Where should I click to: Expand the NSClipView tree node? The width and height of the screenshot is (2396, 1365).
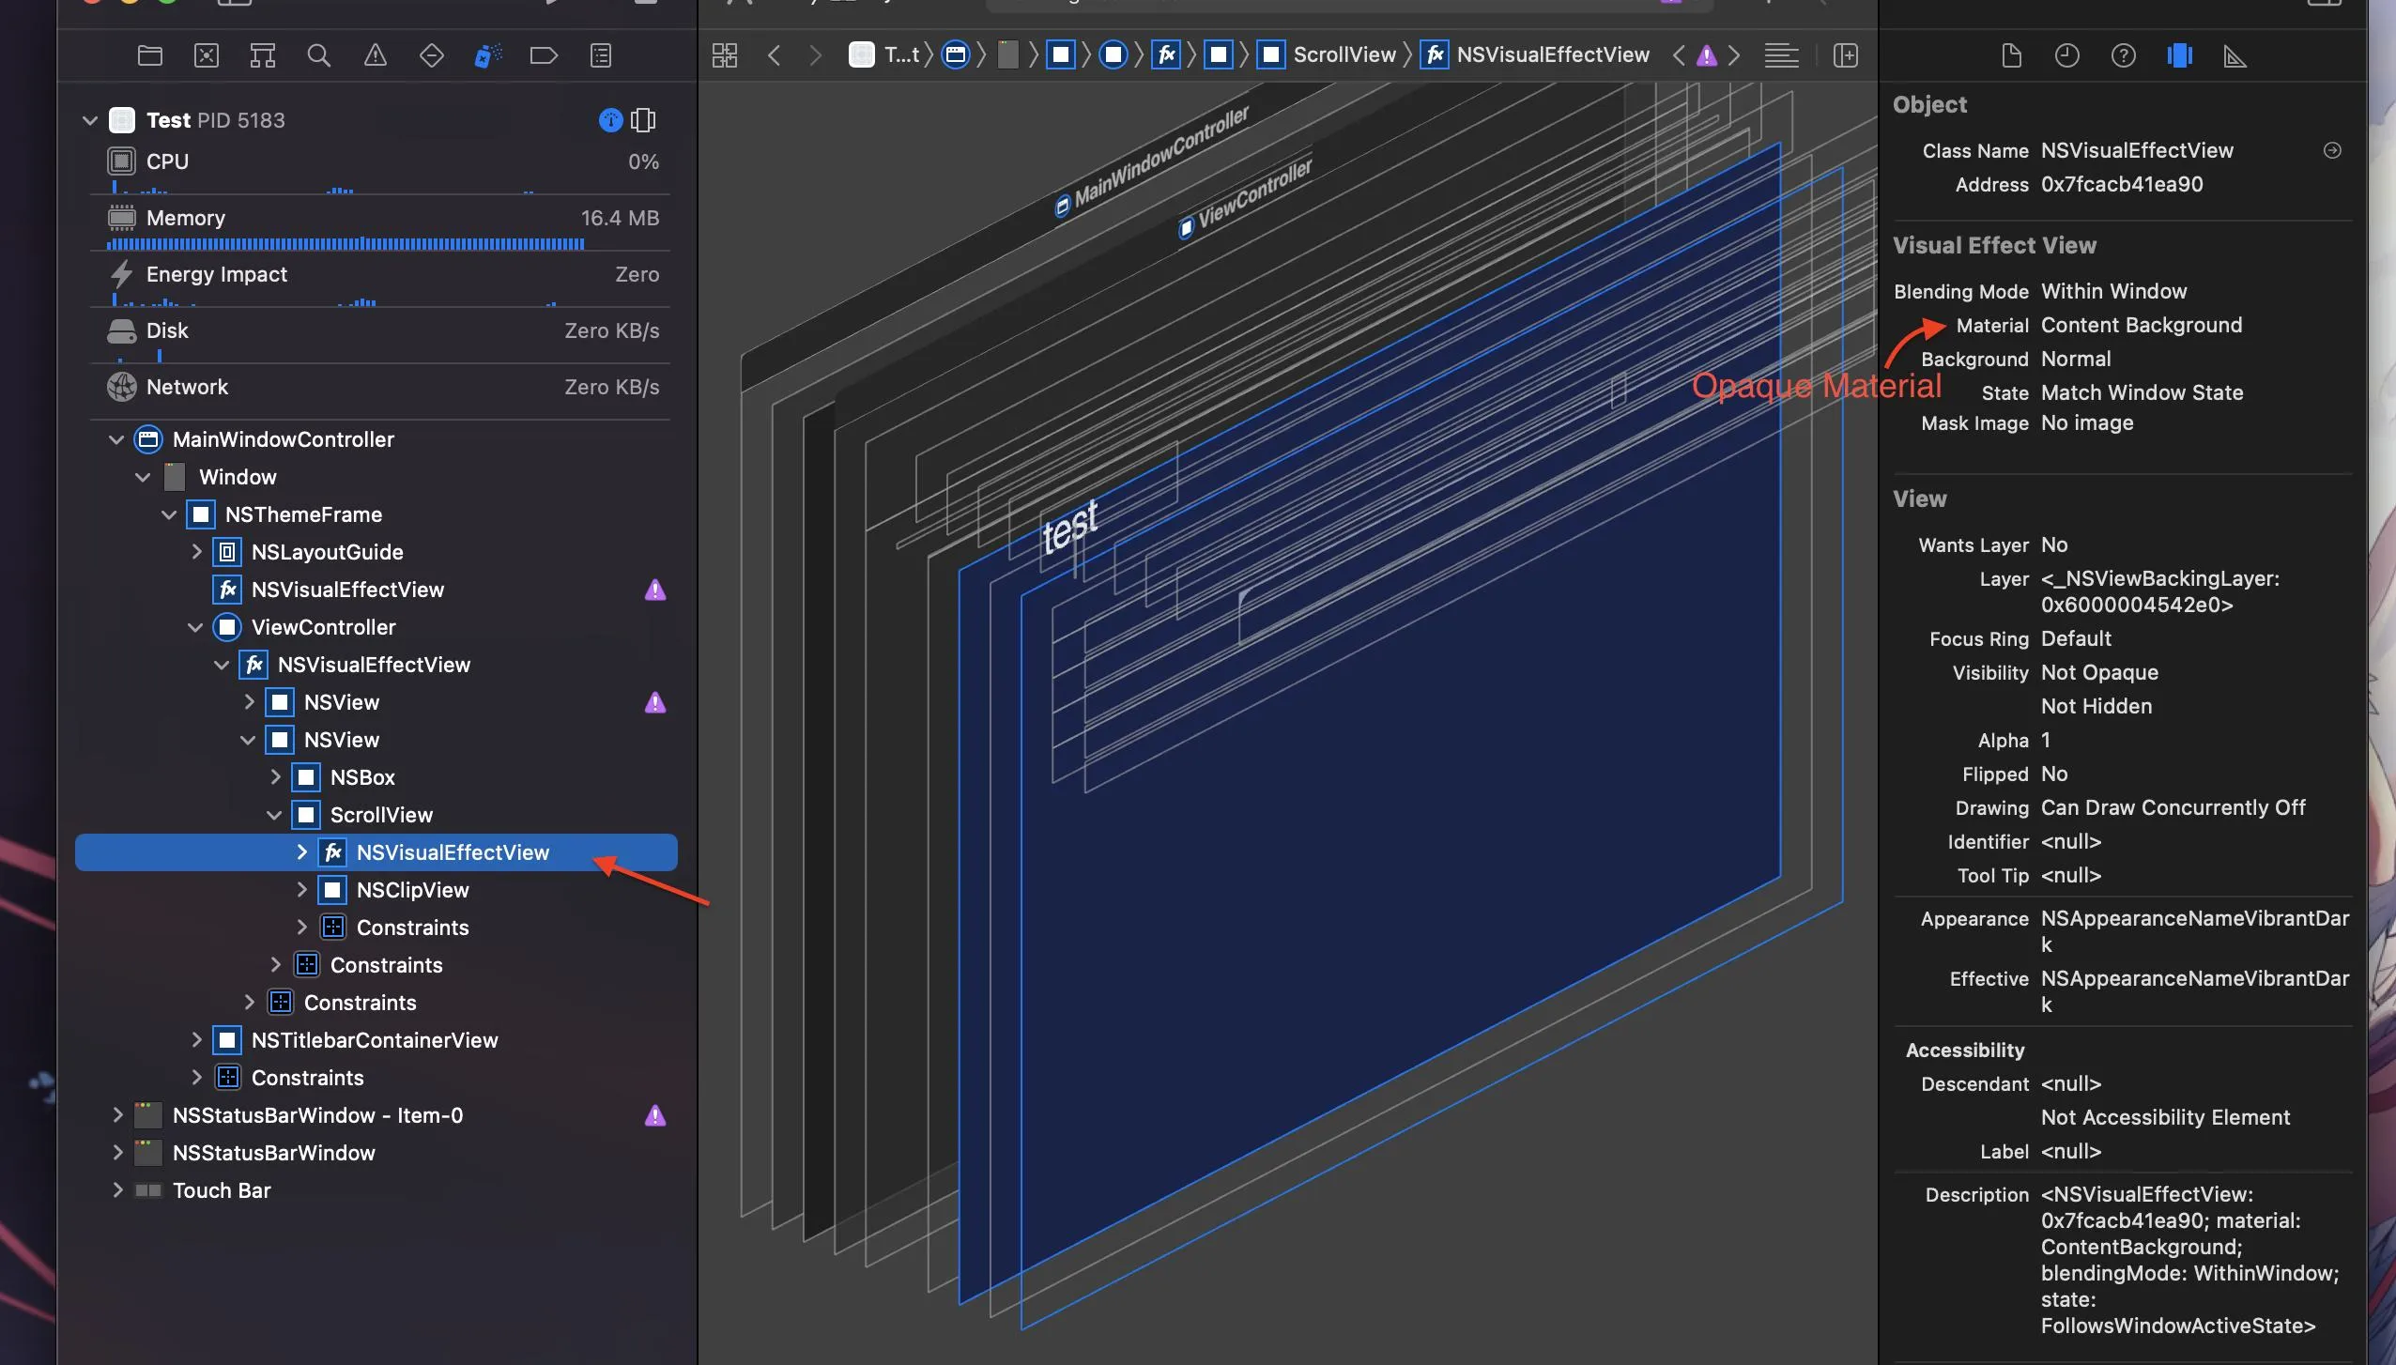pyautogui.click(x=301, y=890)
